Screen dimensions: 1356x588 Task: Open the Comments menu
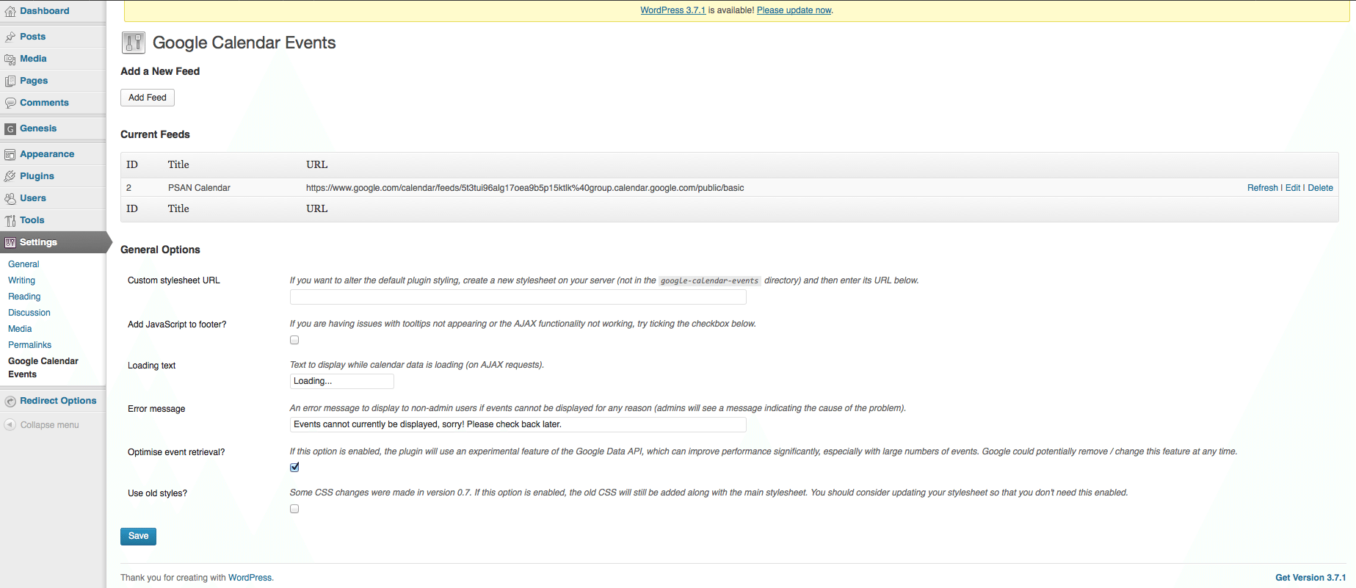click(x=44, y=103)
